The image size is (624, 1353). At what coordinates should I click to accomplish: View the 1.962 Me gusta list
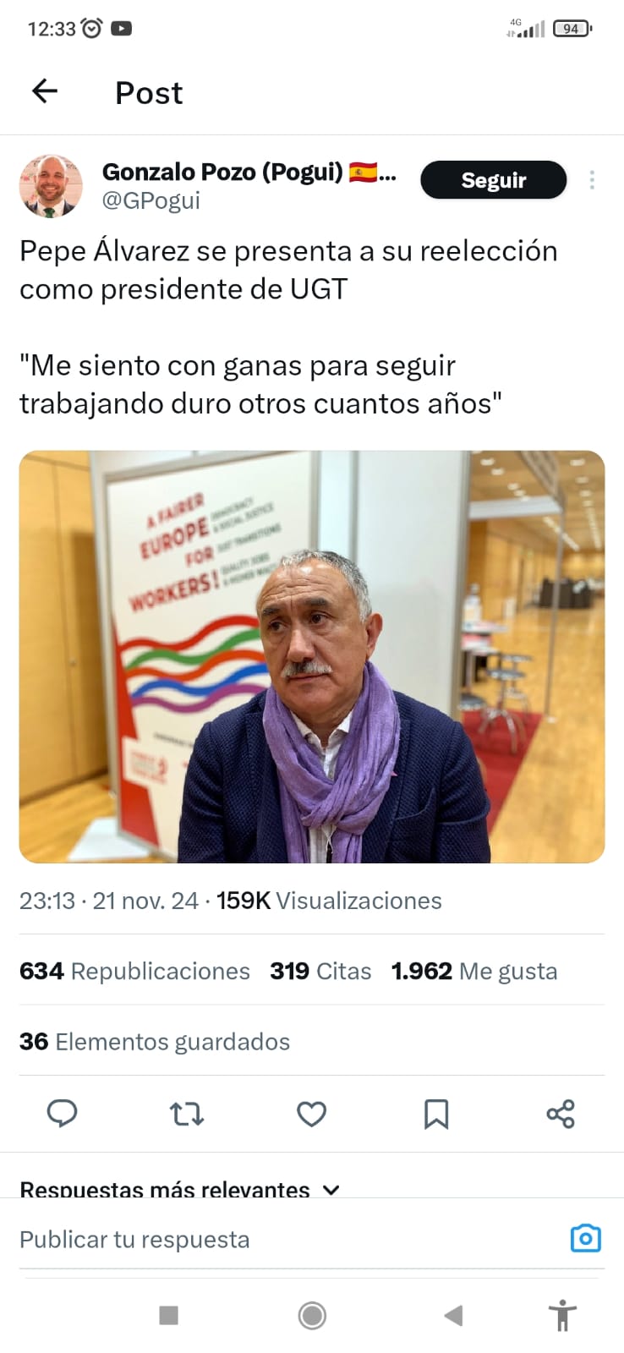[474, 971]
